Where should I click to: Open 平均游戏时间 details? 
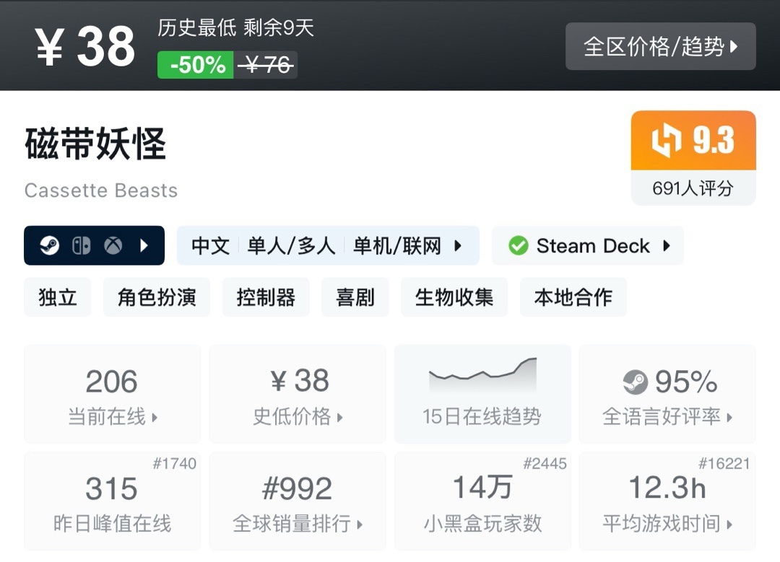tap(667, 501)
